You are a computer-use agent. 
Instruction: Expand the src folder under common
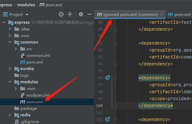[x=16, y=49]
